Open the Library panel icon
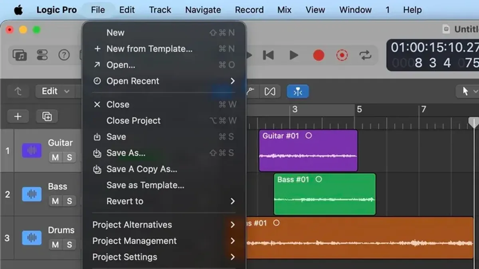479x269 pixels. pos(20,55)
